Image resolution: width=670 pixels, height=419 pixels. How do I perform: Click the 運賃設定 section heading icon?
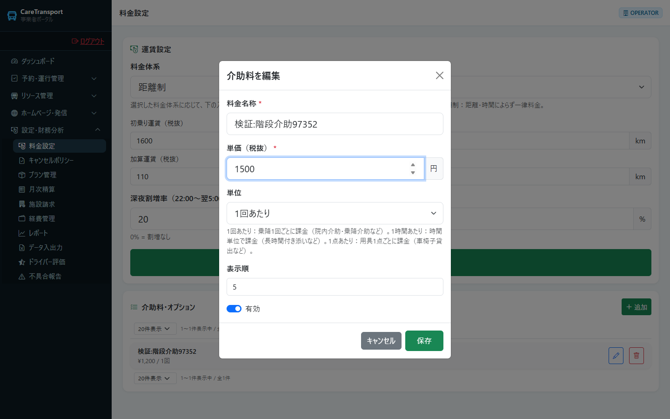coord(134,49)
